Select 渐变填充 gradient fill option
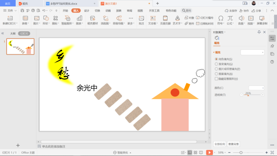The width and height of the screenshot is (277, 156). [216, 64]
